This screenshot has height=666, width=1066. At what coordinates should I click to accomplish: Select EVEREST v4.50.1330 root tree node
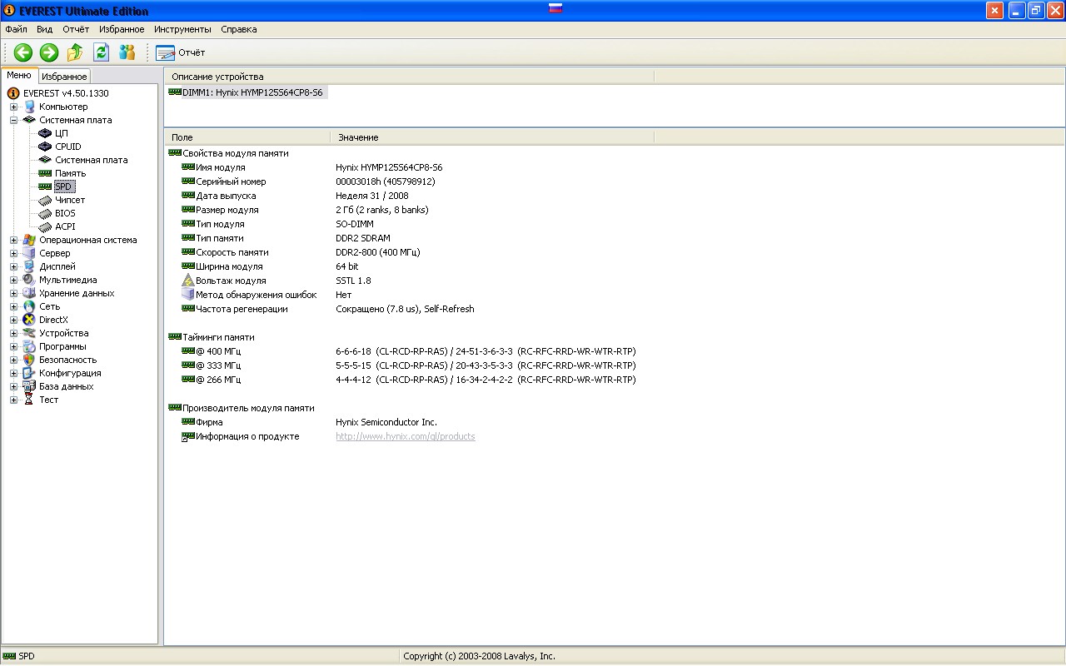coord(66,93)
